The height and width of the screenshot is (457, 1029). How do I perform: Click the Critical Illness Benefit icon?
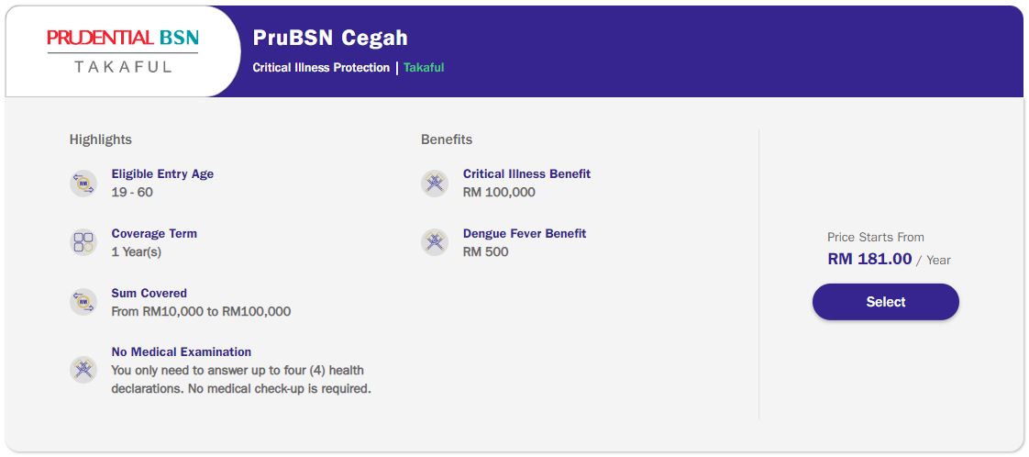(x=435, y=184)
